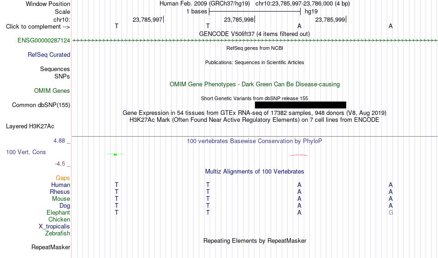Click the Common dbSNP(155) track label
Screen dimensions: 438x258
click(41, 105)
